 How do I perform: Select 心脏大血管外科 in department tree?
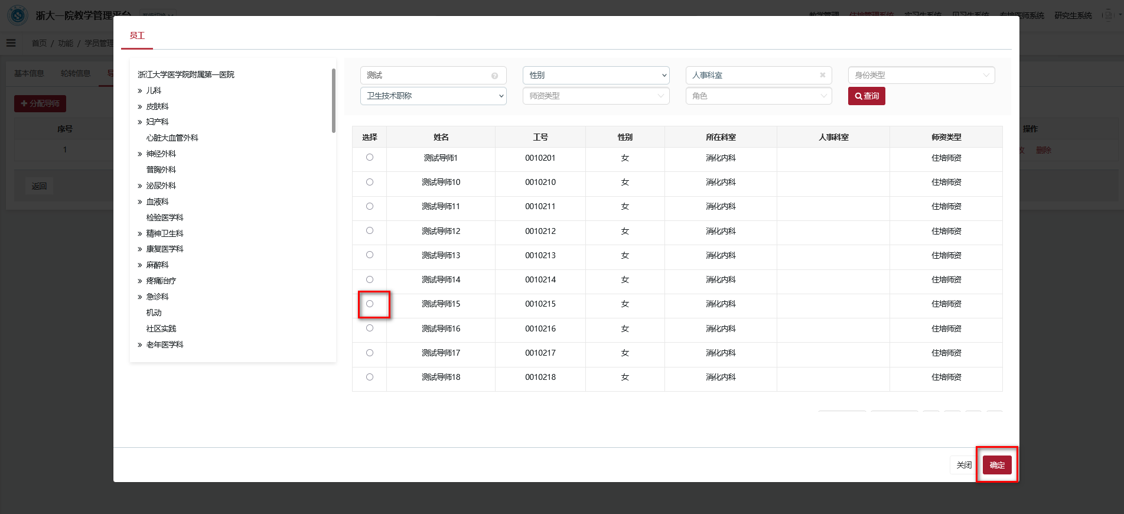click(172, 138)
